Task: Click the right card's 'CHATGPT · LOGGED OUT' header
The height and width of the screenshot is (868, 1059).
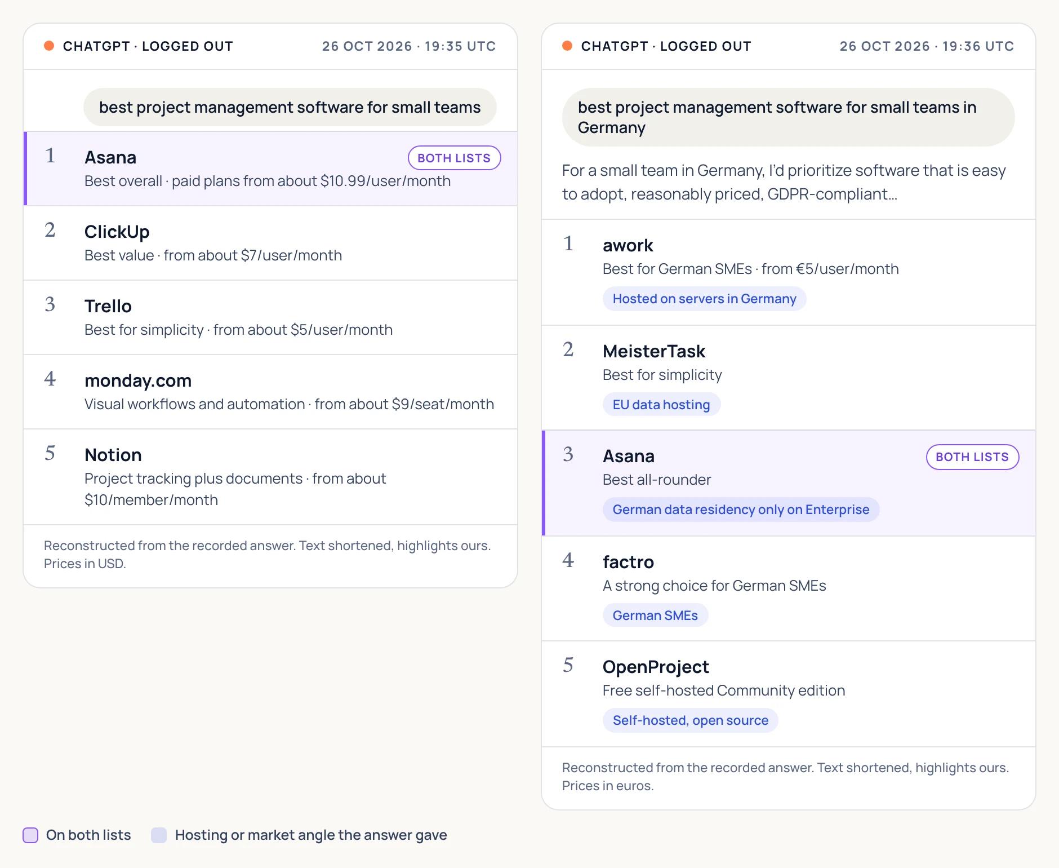Action: pyautogui.click(x=666, y=46)
